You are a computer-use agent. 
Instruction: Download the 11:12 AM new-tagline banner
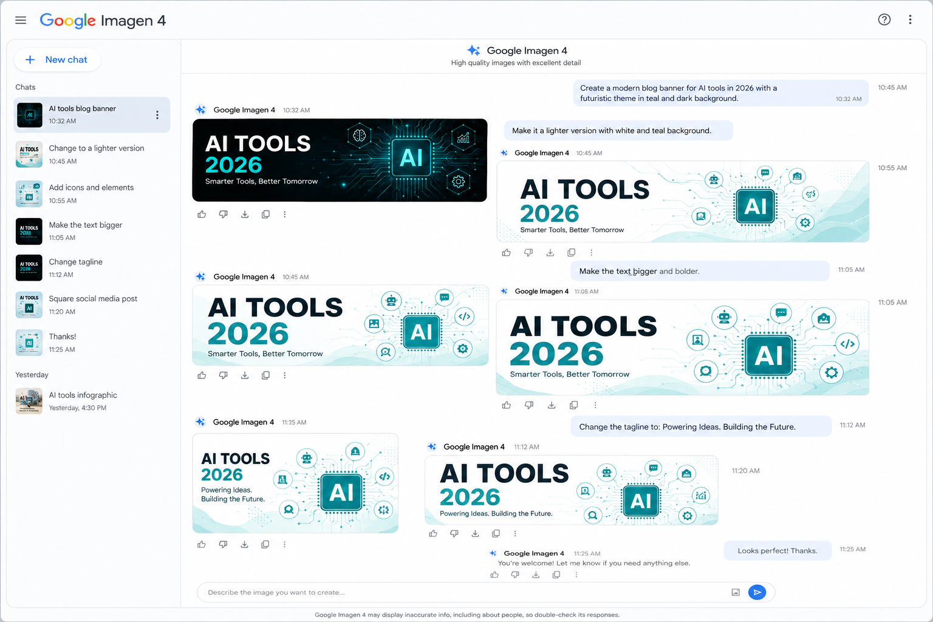tap(476, 534)
